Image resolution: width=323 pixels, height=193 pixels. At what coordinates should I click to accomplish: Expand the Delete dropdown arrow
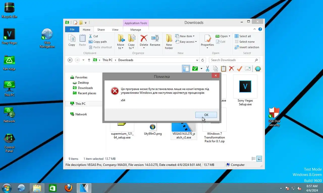[144, 48]
